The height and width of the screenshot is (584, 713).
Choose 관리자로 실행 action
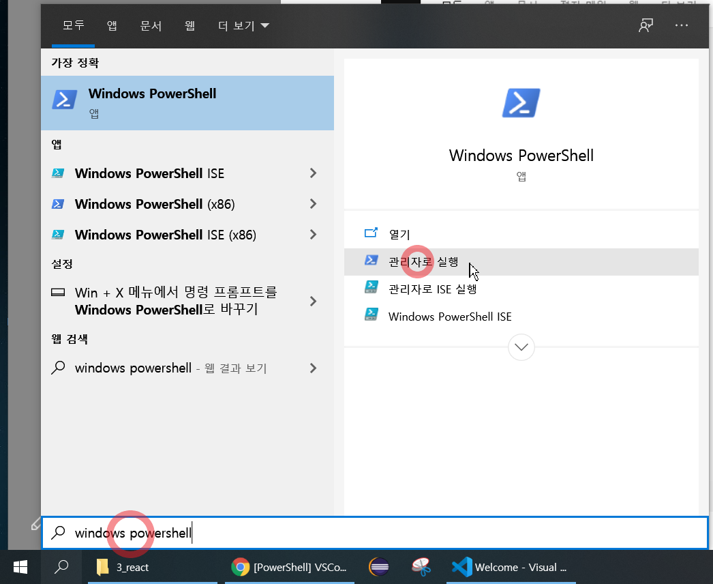coord(521,262)
